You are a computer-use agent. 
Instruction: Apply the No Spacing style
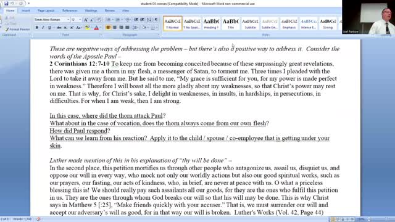pos(192,23)
